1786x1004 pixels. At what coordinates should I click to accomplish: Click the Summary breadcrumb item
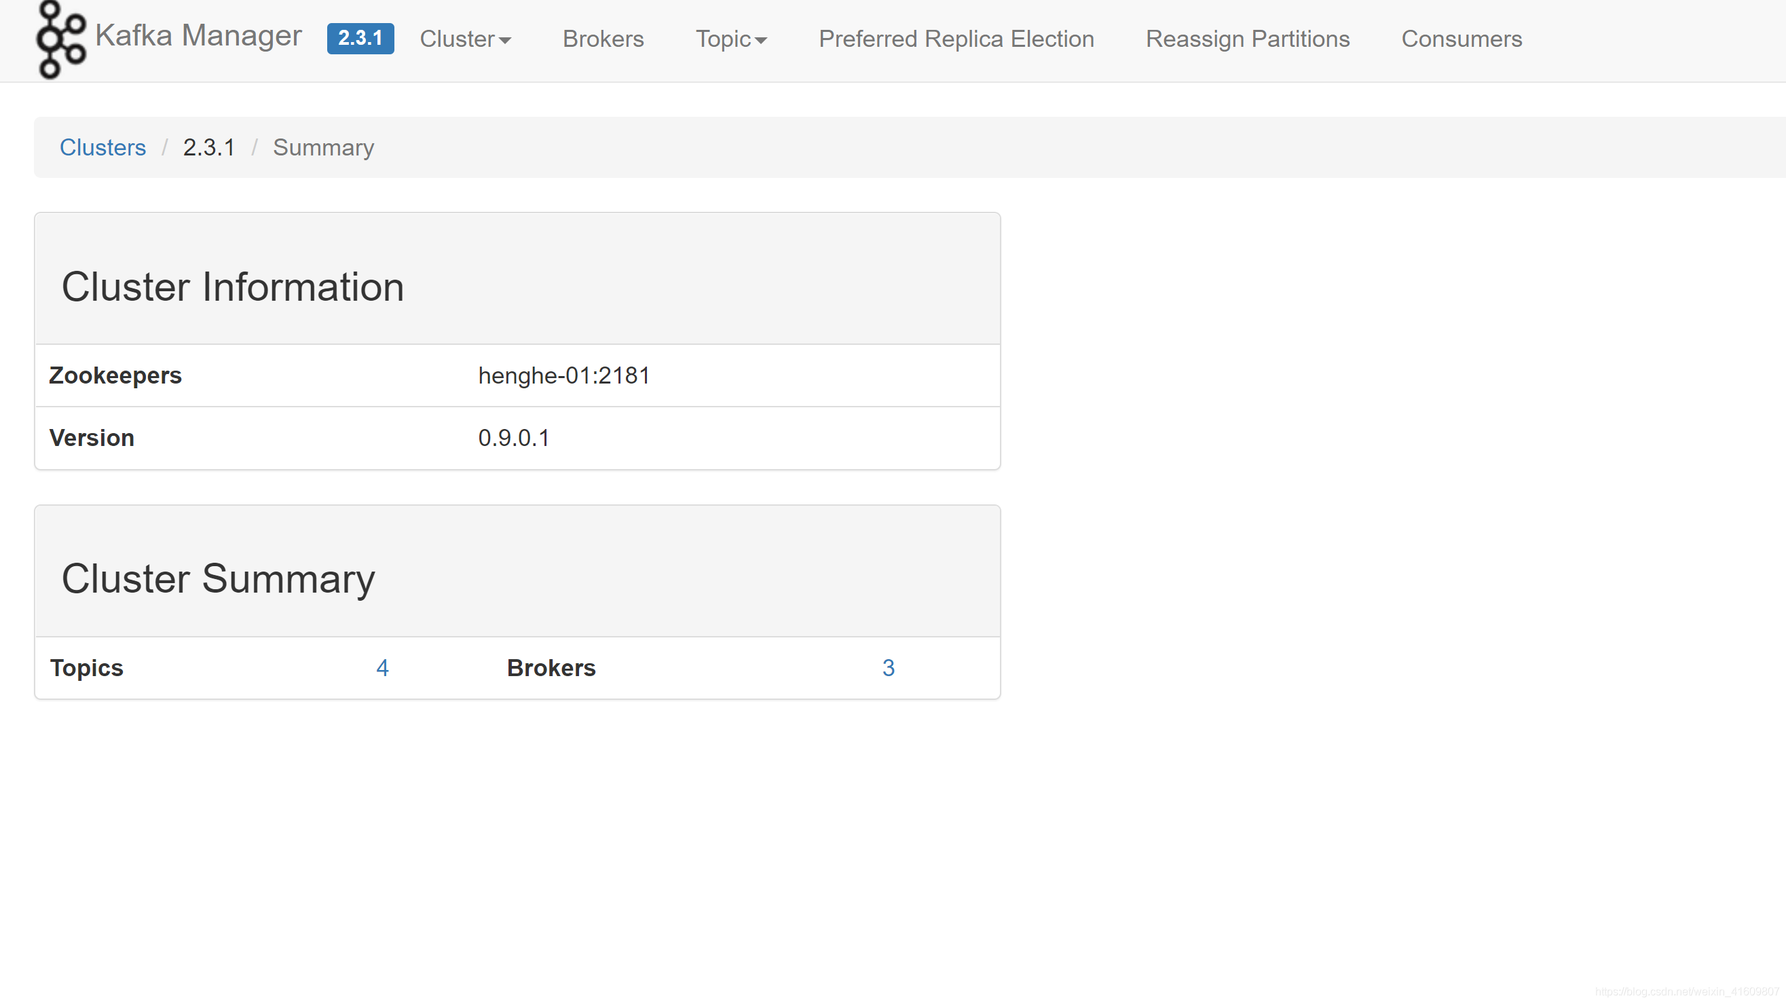pos(323,147)
